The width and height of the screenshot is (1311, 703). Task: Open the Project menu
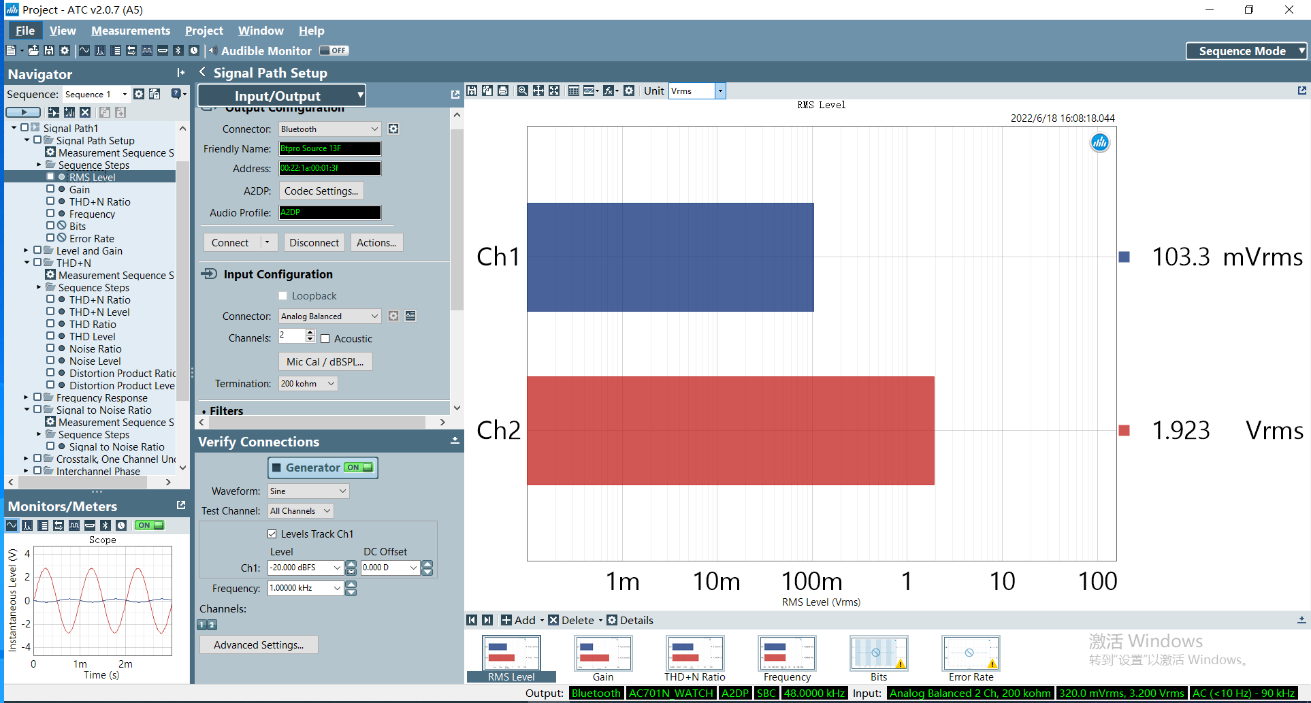point(204,31)
